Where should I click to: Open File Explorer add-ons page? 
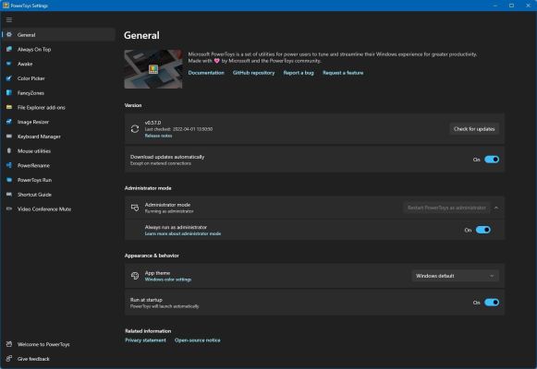(x=58, y=107)
